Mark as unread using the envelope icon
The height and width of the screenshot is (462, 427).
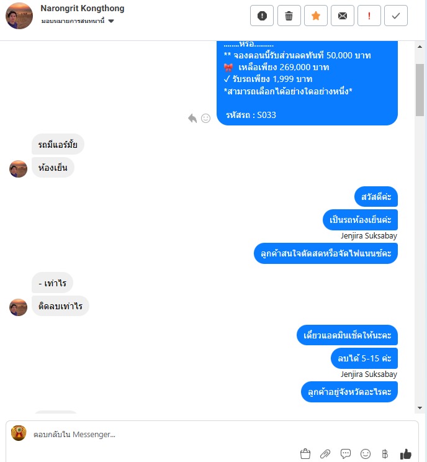[x=343, y=16]
